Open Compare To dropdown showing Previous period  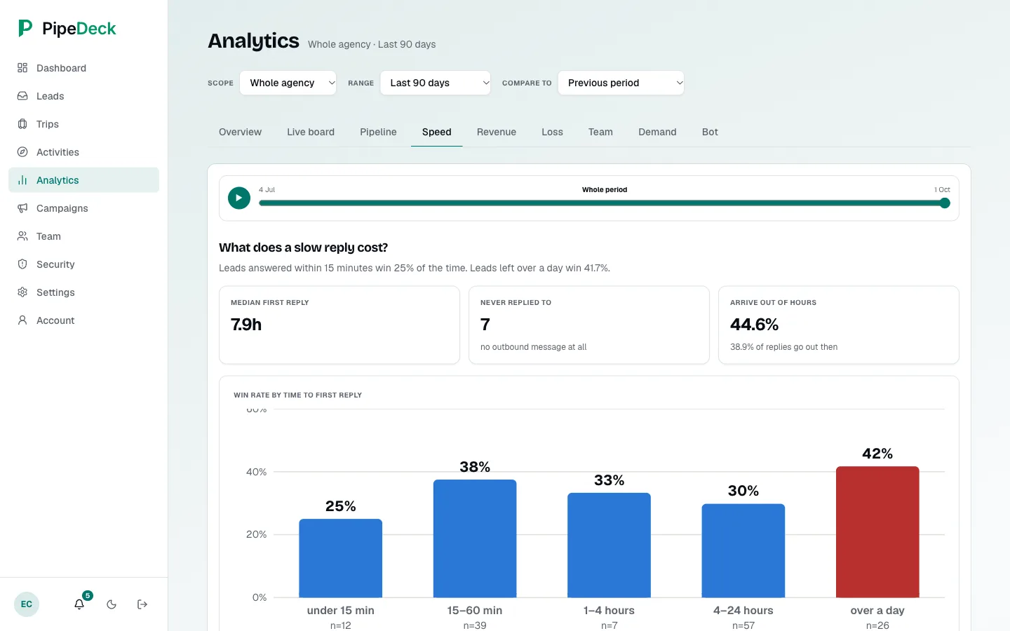(621, 83)
